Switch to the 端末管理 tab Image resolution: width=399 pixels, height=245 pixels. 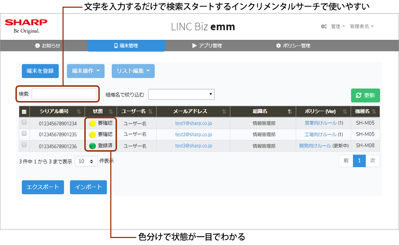(x=126, y=46)
